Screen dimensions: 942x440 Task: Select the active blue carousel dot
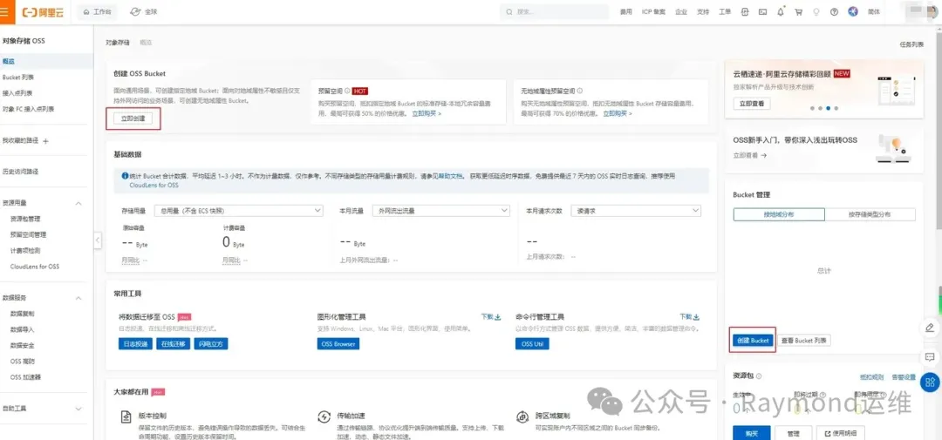tap(828, 109)
